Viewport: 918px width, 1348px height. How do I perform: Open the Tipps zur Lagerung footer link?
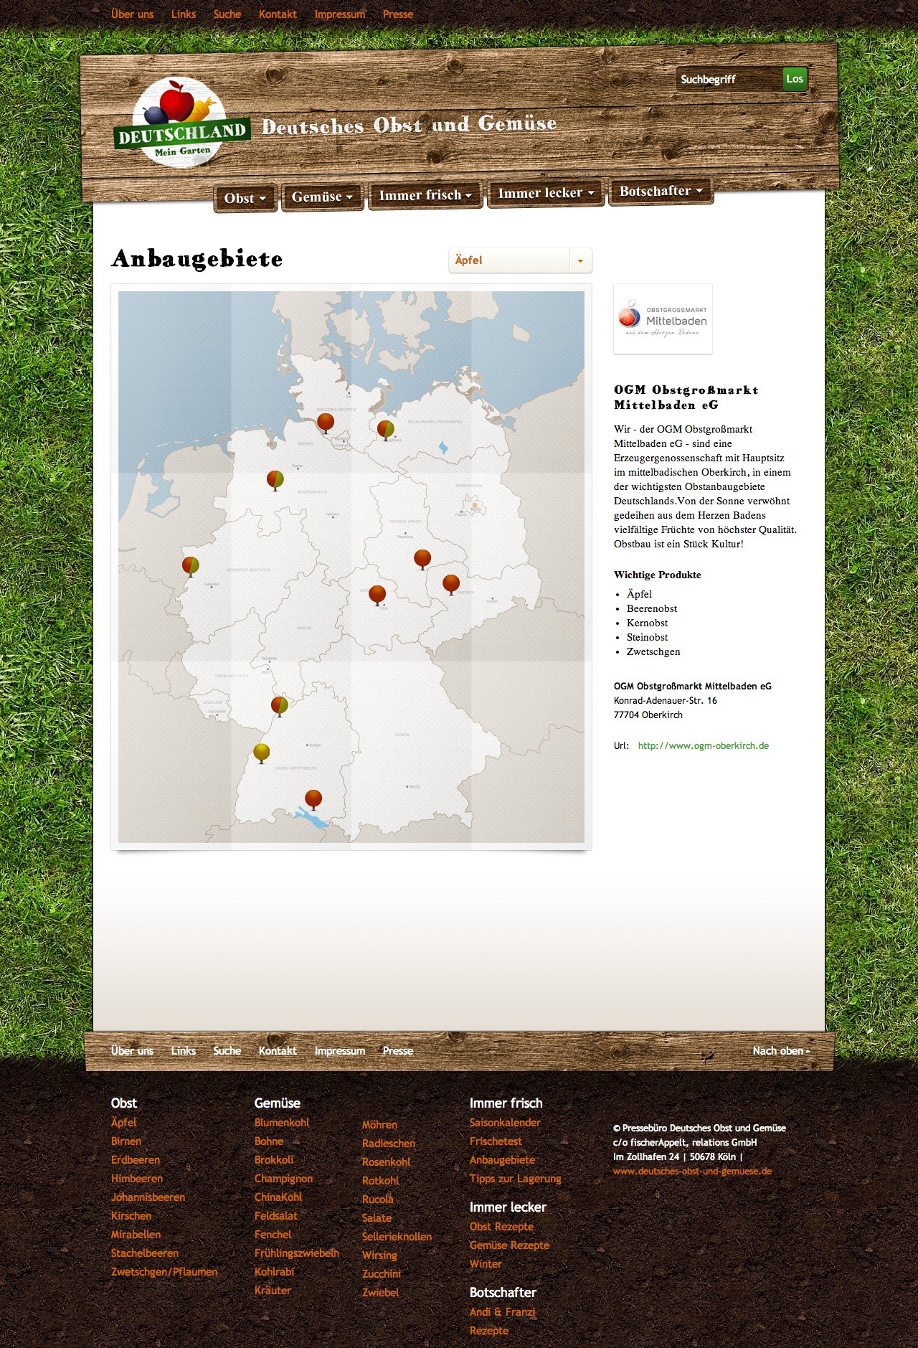(x=516, y=1178)
